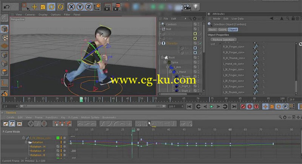
Task: Select the Model mode cube icon
Action: coord(5,29)
